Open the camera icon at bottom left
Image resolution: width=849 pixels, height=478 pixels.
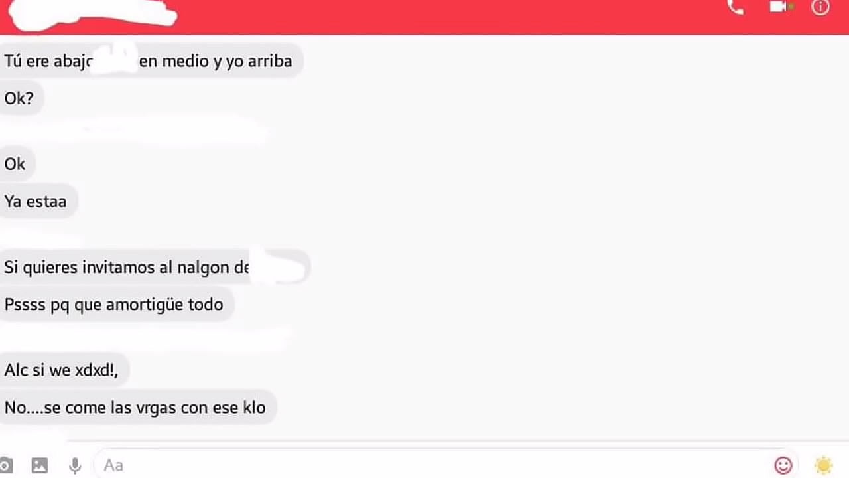[5, 465]
